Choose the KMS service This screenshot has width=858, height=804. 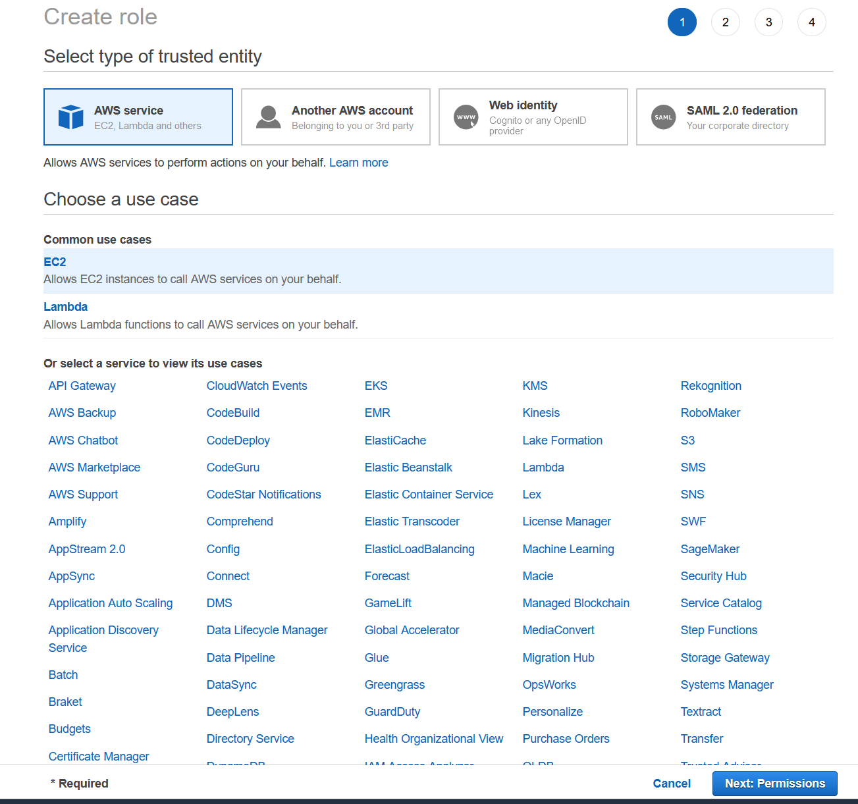pyautogui.click(x=535, y=386)
